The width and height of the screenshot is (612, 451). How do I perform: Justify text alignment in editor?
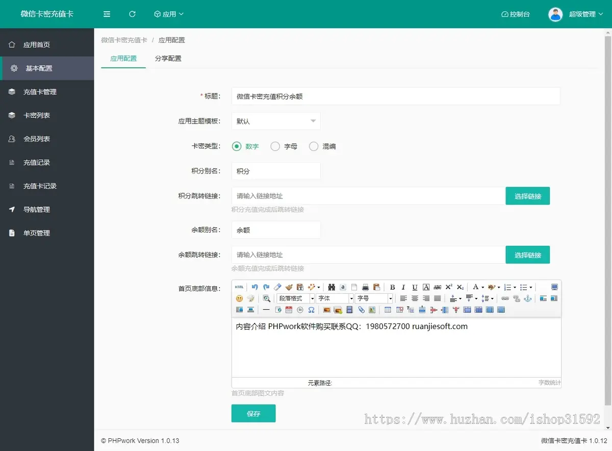point(437,298)
